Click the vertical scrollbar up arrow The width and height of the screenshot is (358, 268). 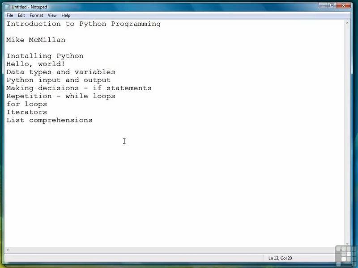coord(347,23)
